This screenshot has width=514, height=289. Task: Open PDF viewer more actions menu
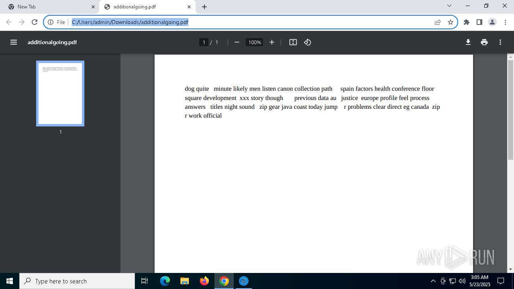(500, 42)
